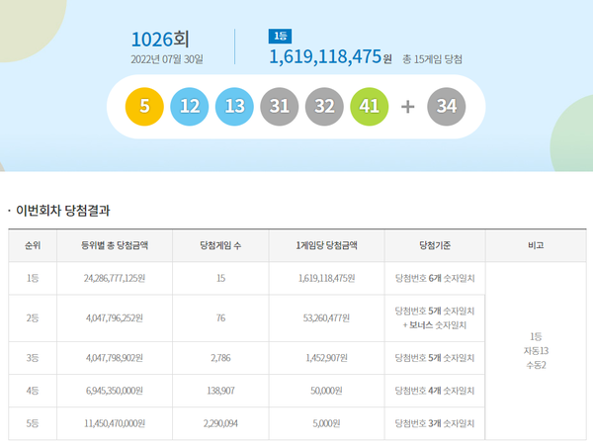
Task: Click the date 2022년 07월 30일
Action: coord(167,59)
